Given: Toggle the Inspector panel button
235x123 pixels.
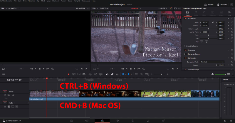Looking at the screenshot, I should (222, 5).
